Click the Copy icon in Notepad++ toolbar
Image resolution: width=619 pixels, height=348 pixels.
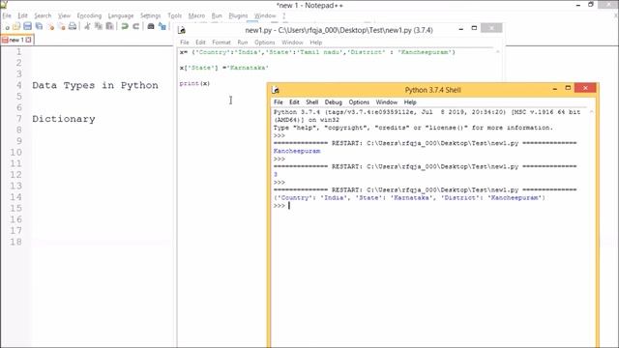[99, 26]
